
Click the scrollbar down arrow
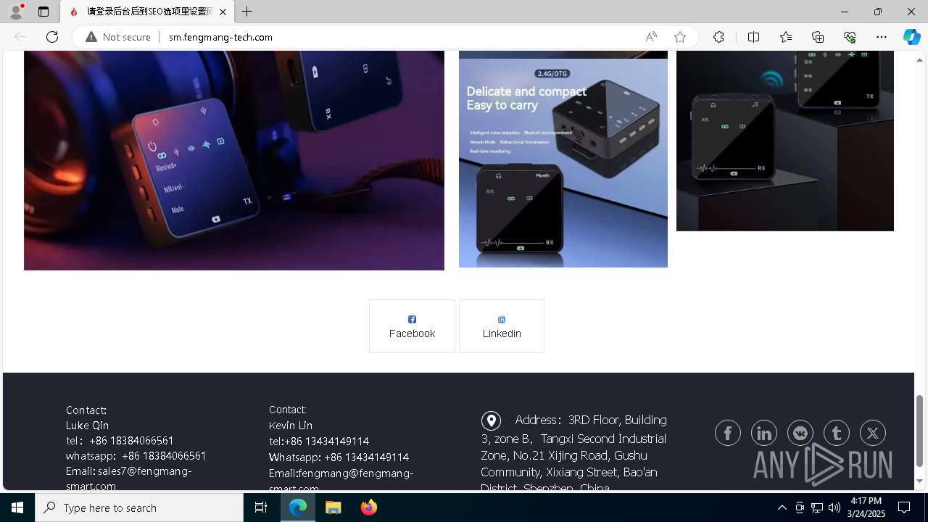click(919, 481)
